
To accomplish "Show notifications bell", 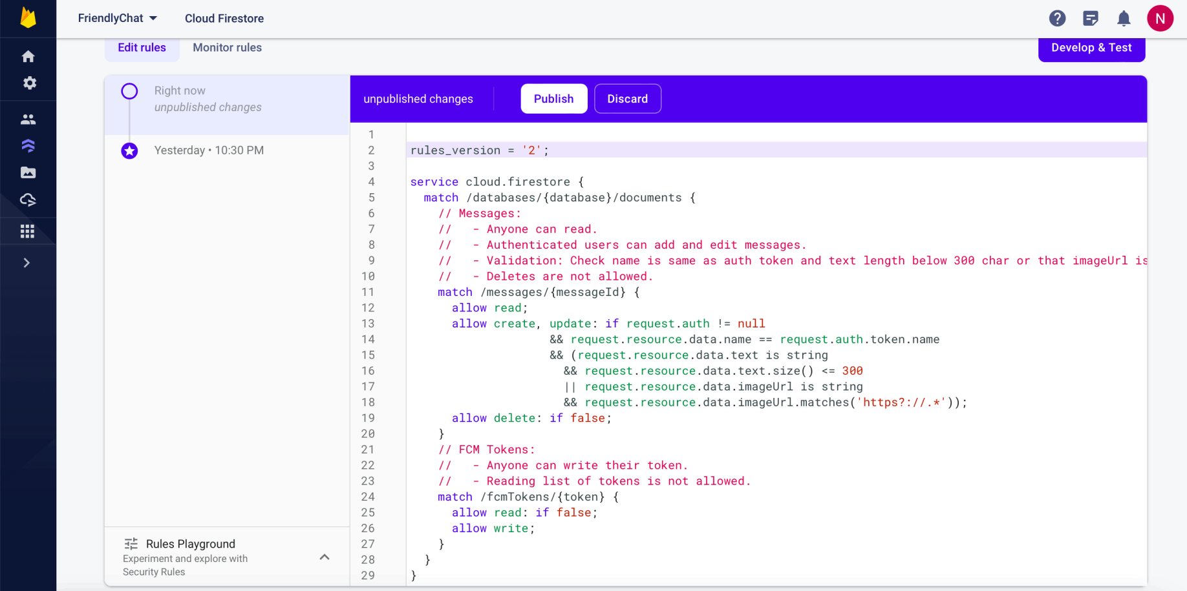I will click(x=1124, y=18).
